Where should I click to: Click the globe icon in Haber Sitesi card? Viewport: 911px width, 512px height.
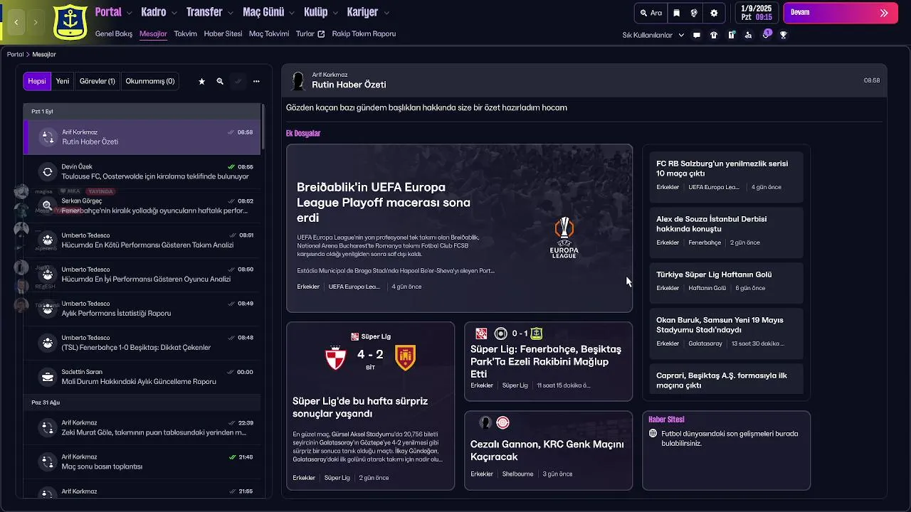pyautogui.click(x=653, y=434)
